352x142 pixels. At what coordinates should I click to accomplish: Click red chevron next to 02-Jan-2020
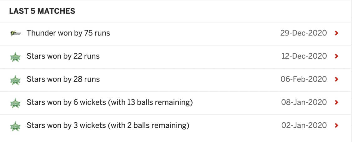(336, 125)
